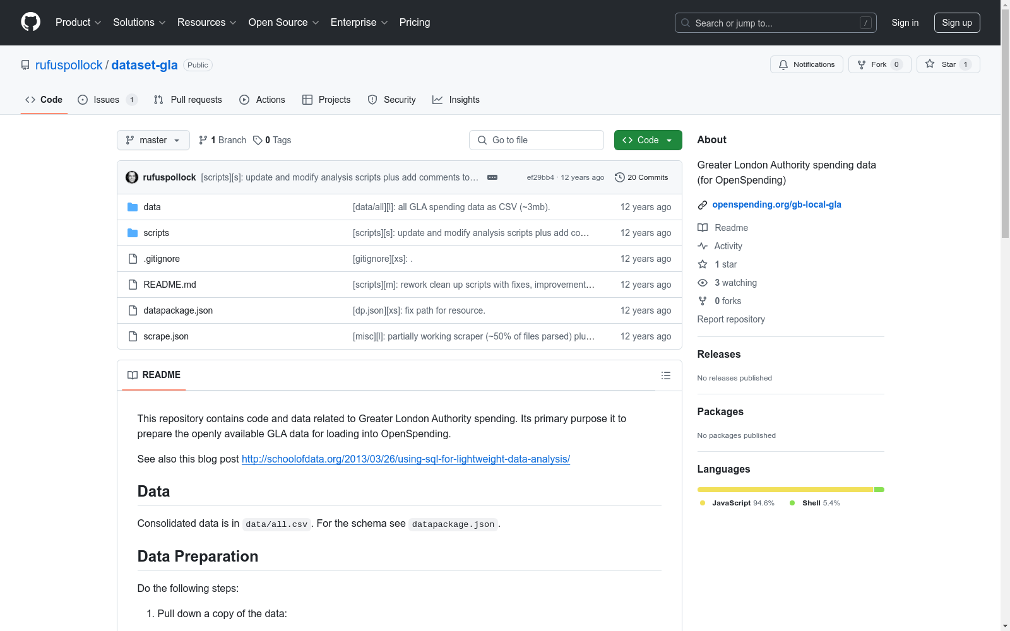Viewport: 1010px width, 631px height.
Task: Click the link icon beside openspending.org
Action: [x=703, y=205]
